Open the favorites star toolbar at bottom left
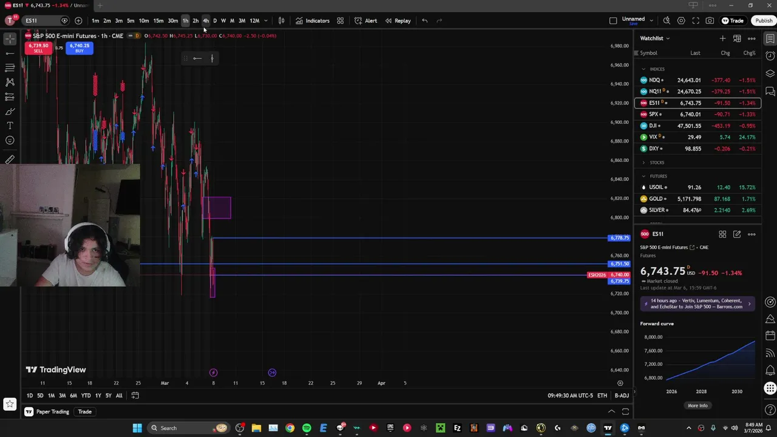The width and height of the screenshot is (777, 437). pos(10,404)
